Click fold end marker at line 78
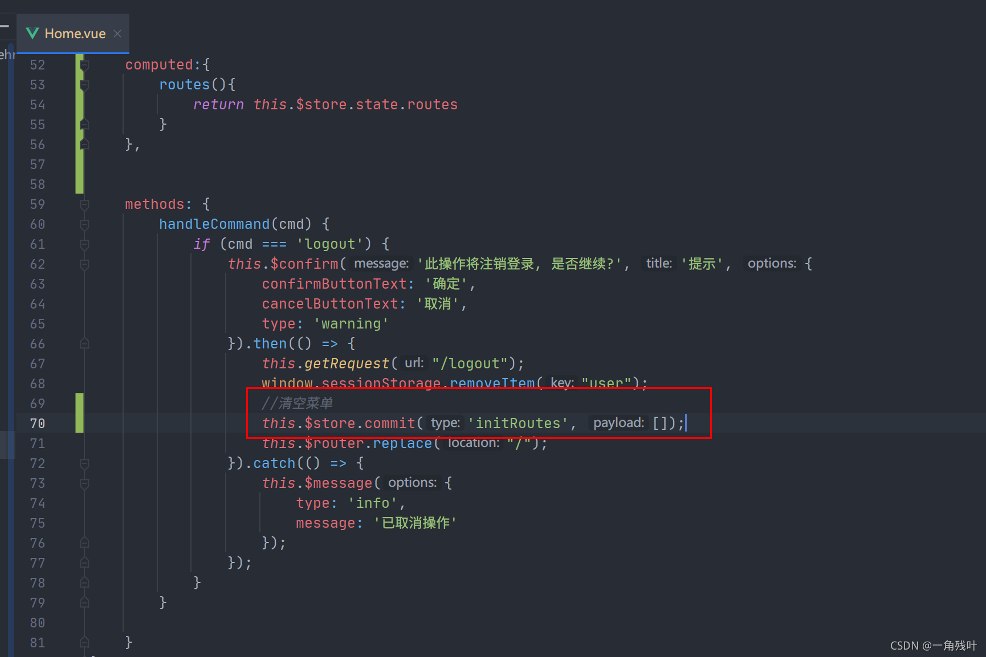This screenshot has width=986, height=657. 84,583
